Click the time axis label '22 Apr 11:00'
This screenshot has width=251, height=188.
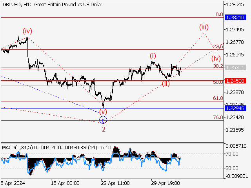(115, 183)
